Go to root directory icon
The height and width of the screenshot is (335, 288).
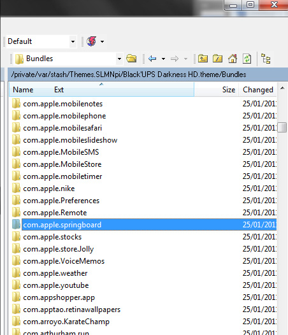pos(218,59)
